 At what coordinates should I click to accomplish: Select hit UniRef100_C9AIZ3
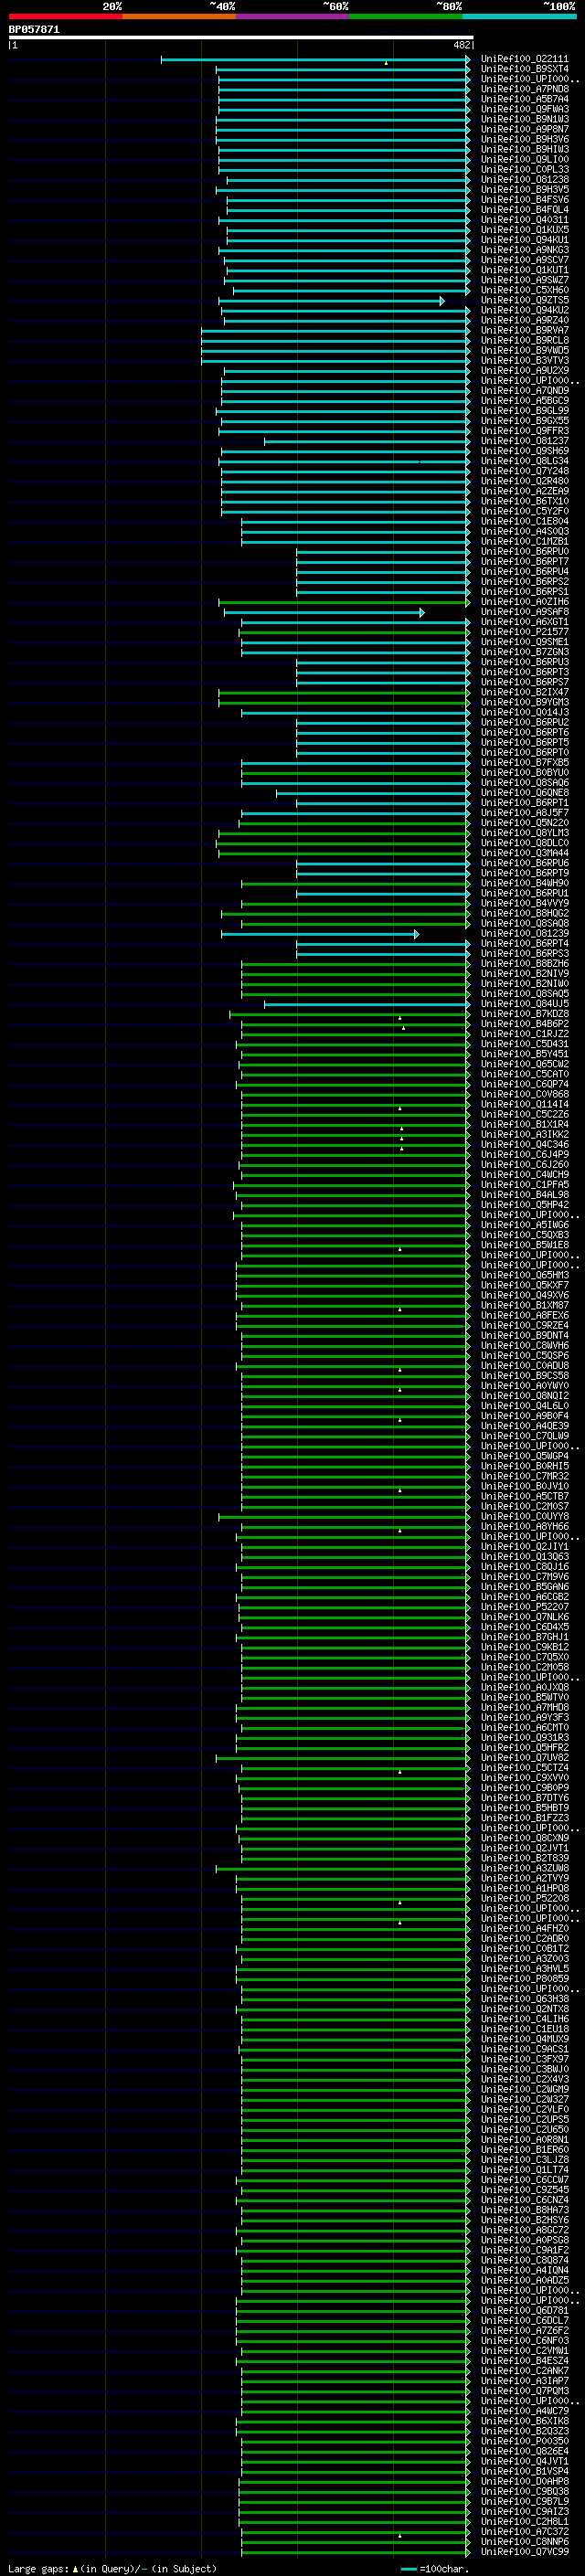tap(524, 2511)
